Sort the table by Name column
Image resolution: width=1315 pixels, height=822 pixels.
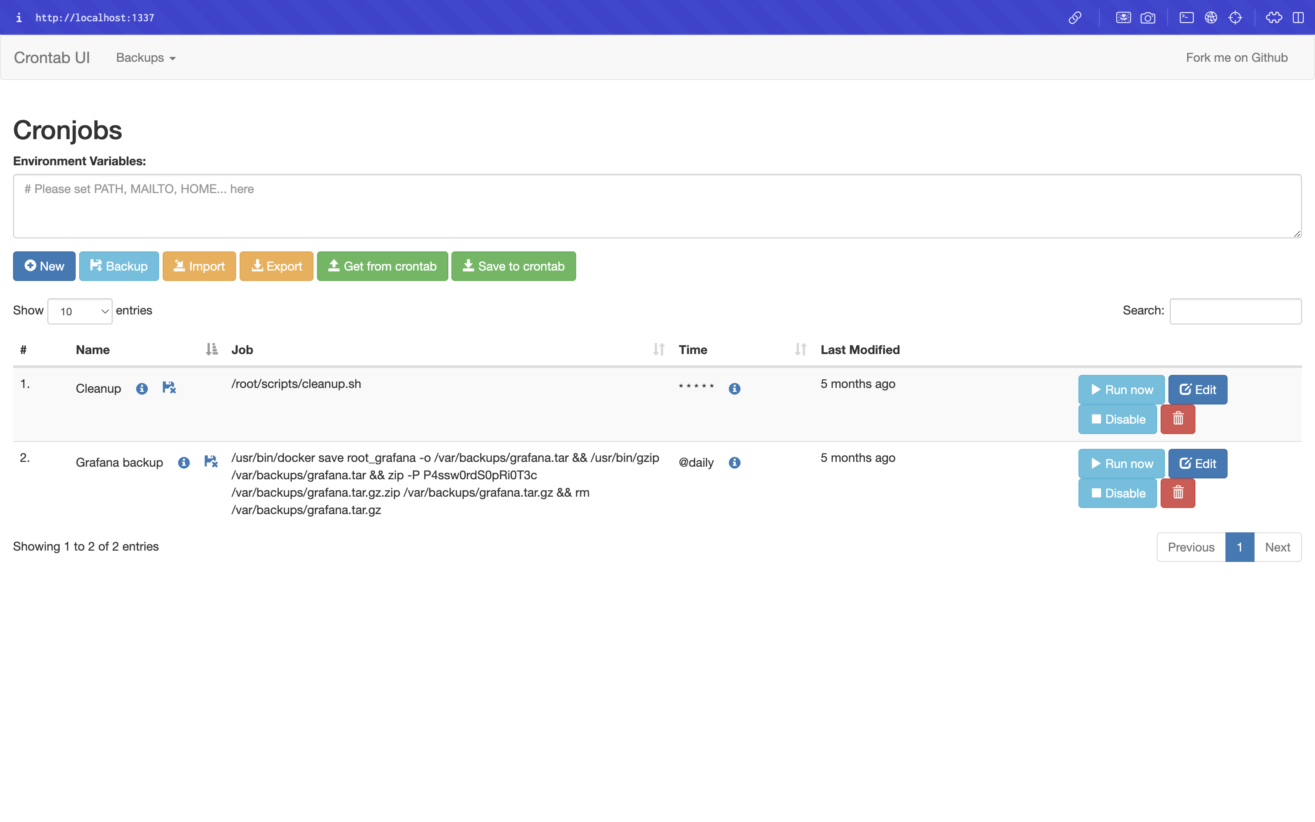147,350
